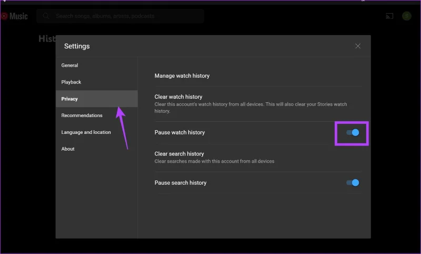Click 'Clear searches made with this account' description
Image resolution: width=421 pixels, height=254 pixels.
(x=214, y=161)
